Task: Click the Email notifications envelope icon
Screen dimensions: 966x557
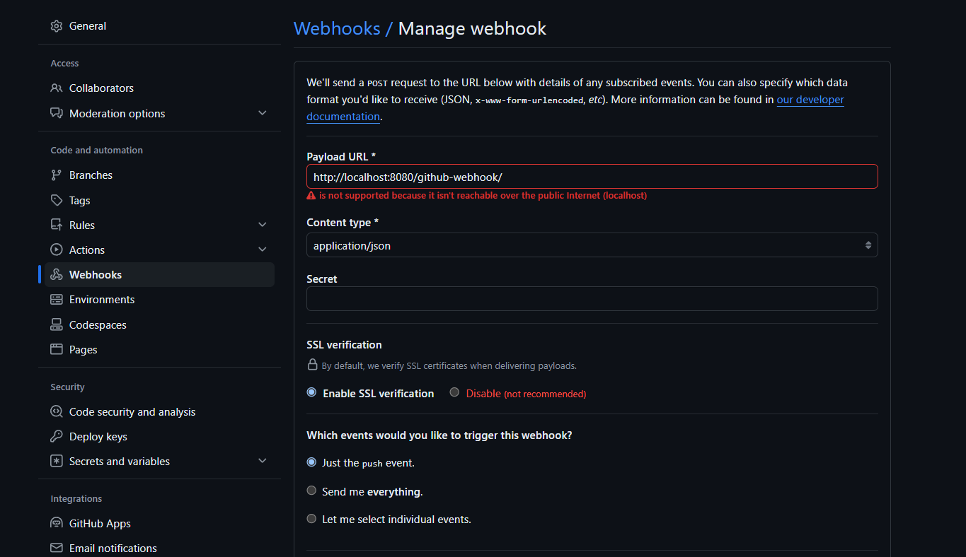Action: 56,548
